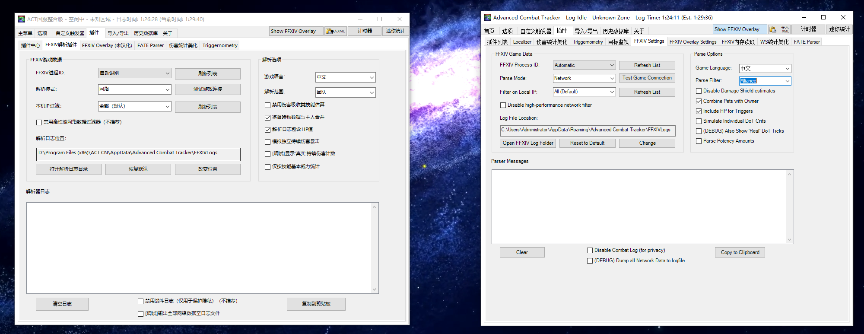Open 目标监视 sub-tab
864x334 pixels.
click(619, 42)
